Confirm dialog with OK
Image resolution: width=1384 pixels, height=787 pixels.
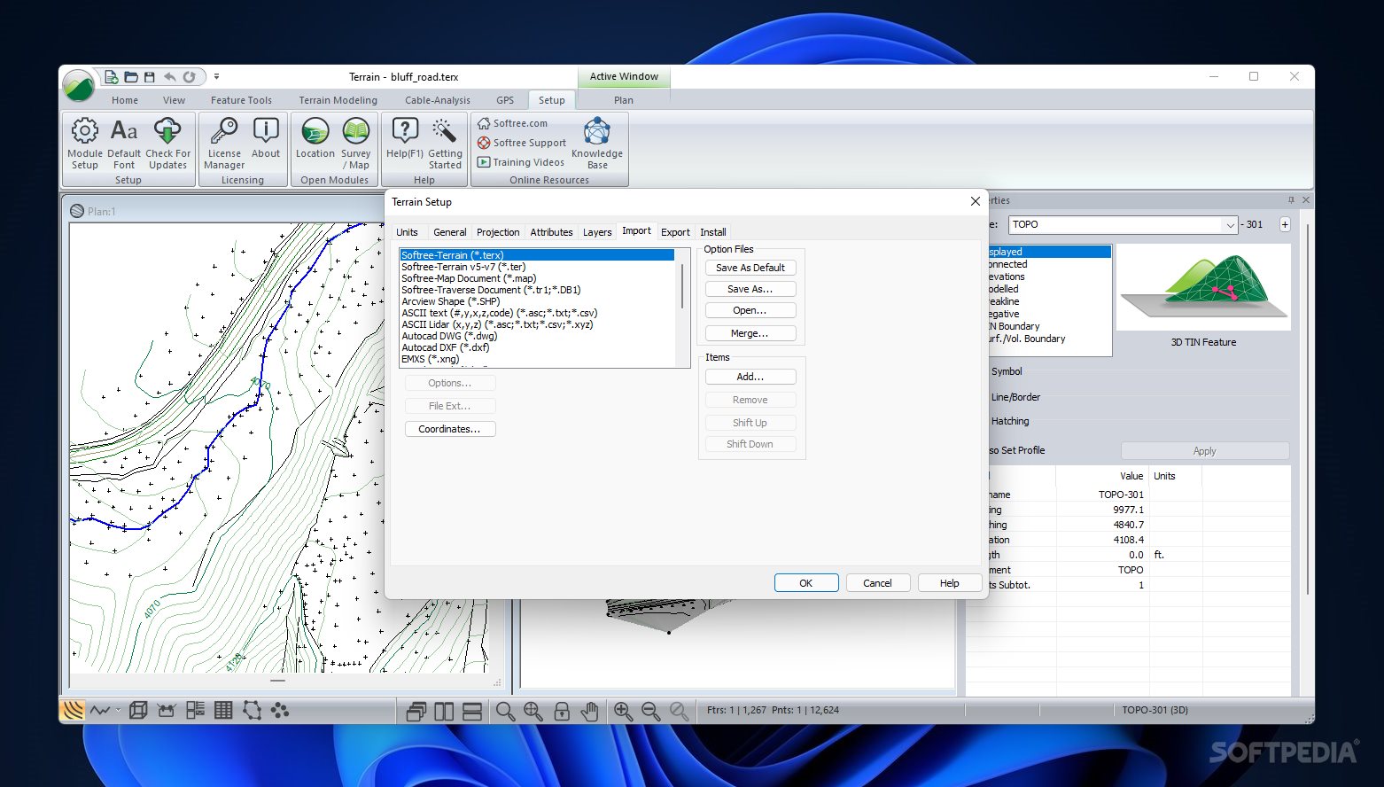[806, 583]
